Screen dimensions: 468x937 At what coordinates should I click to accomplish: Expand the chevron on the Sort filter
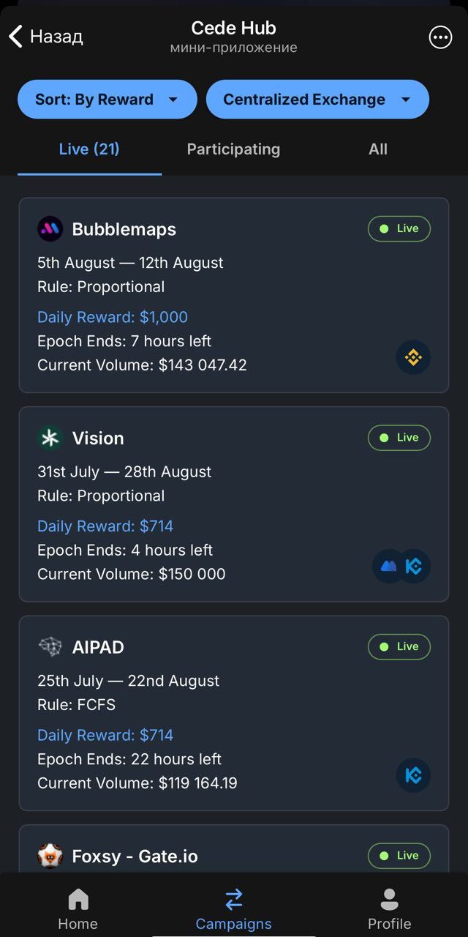[173, 100]
